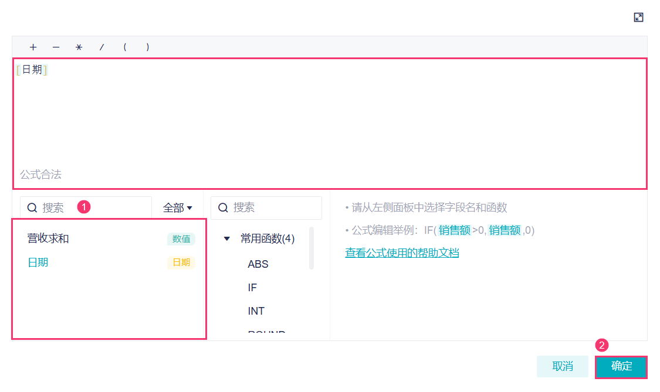Choose the ABS function
660x392 pixels.
tap(258, 264)
